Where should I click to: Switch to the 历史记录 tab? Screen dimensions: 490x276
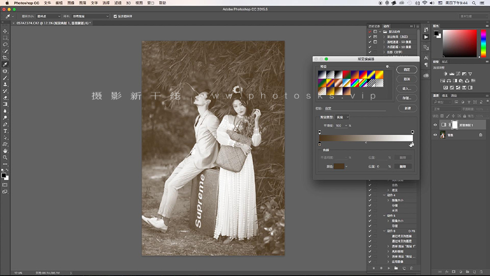click(374, 26)
